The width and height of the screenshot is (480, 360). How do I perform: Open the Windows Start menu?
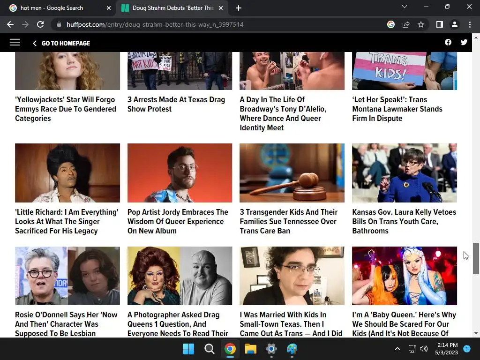188,349
